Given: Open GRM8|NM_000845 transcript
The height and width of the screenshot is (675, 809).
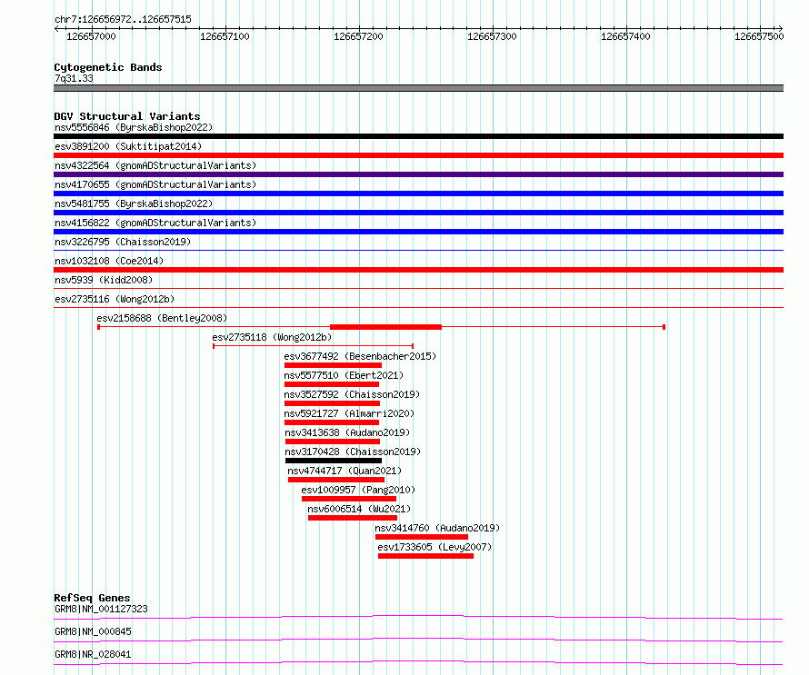Looking at the screenshot, I should (x=93, y=631).
